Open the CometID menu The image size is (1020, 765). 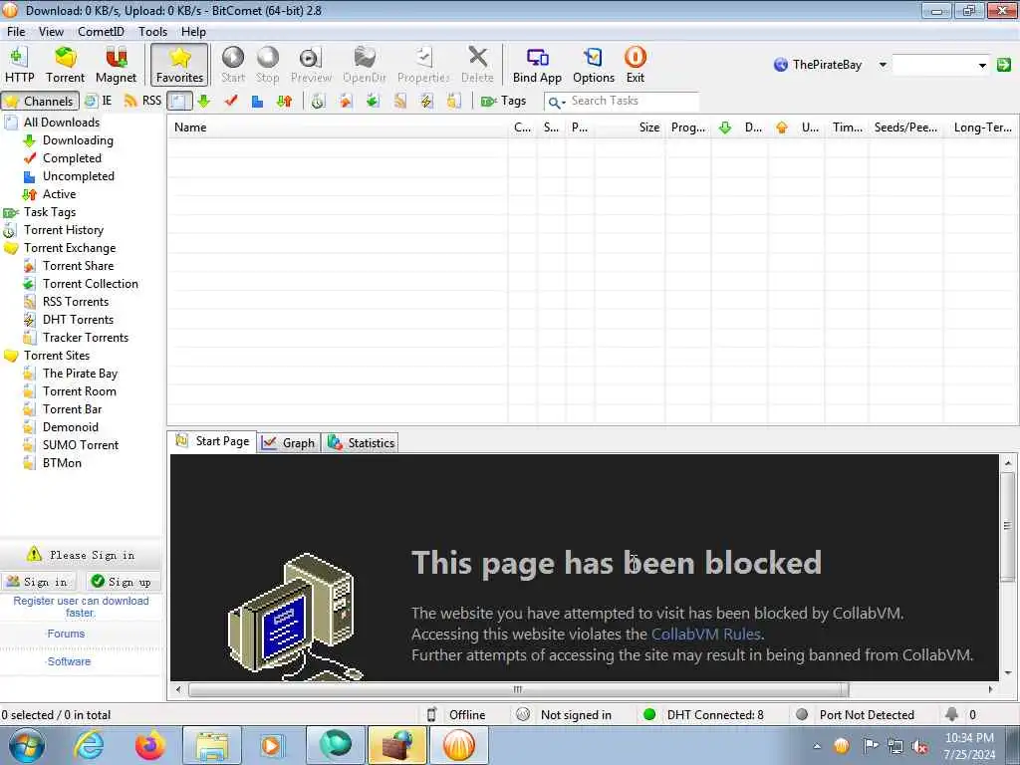click(101, 31)
